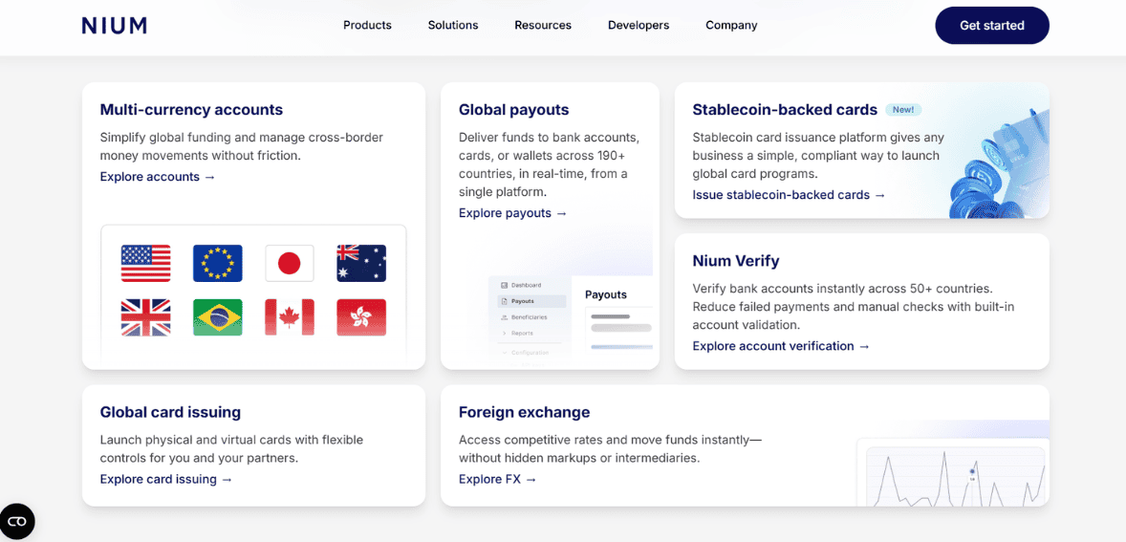The height and width of the screenshot is (542, 1126).
Task: Click the New! badge
Action: 903,110
